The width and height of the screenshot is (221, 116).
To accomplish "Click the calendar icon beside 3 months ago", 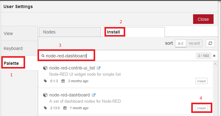I will click(x=63, y=81).
